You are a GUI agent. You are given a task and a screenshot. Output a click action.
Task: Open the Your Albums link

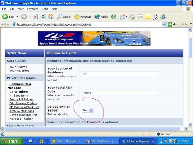[x=18, y=67]
